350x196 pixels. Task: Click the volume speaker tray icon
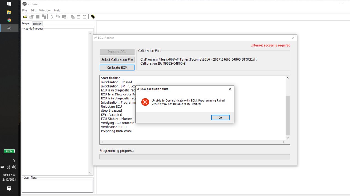(14, 167)
